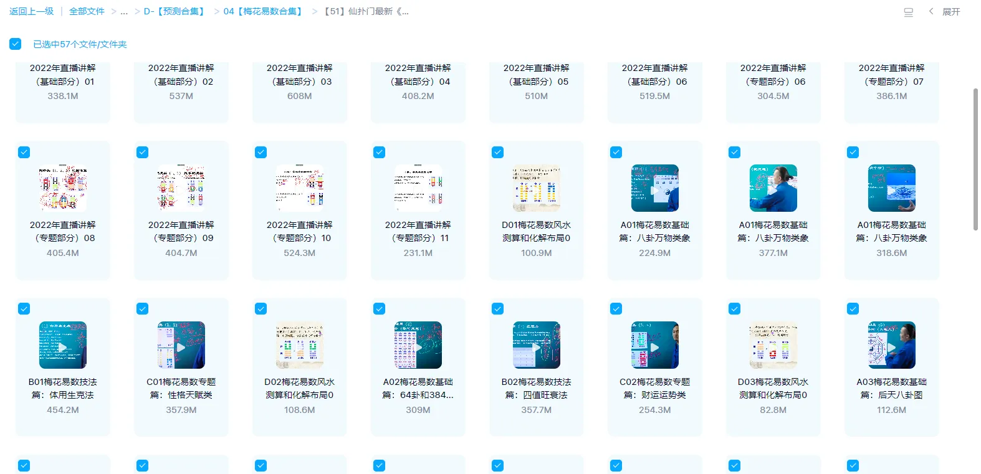Screen dimensions: 981x474
Task: Click file name 2022年直播讲解(基础部分)02
Action: click(x=181, y=75)
